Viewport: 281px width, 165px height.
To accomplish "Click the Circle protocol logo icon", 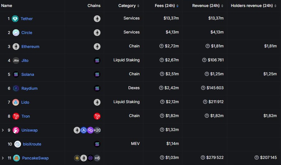I will pos(16,33).
